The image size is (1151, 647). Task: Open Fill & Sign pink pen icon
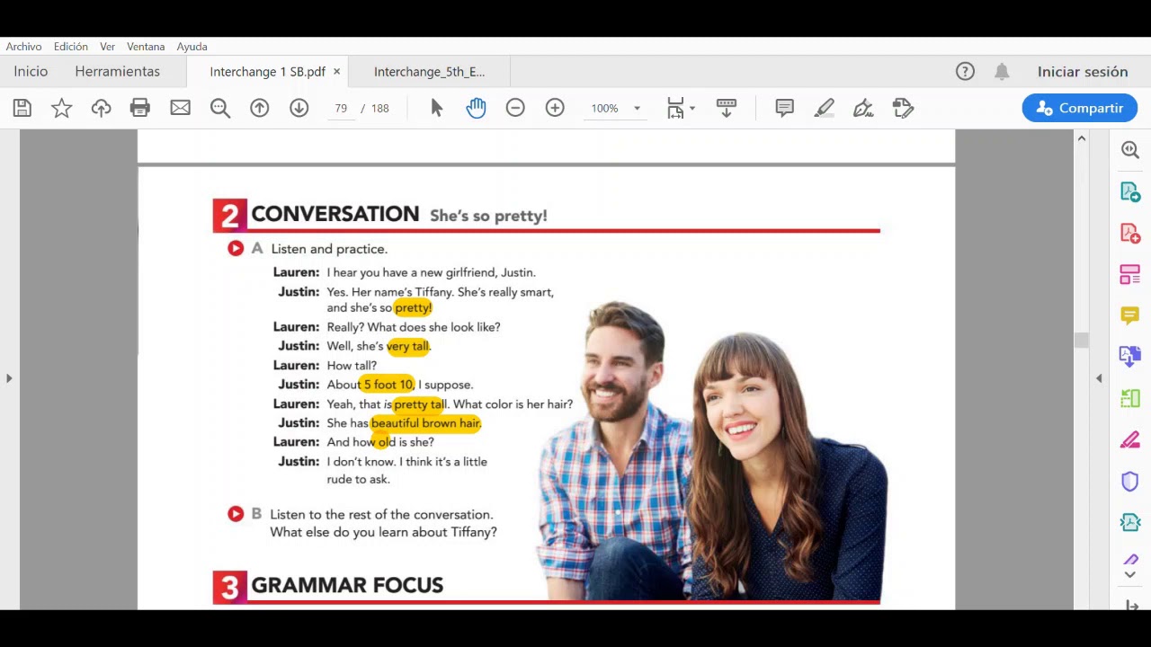pos(1130,439)
